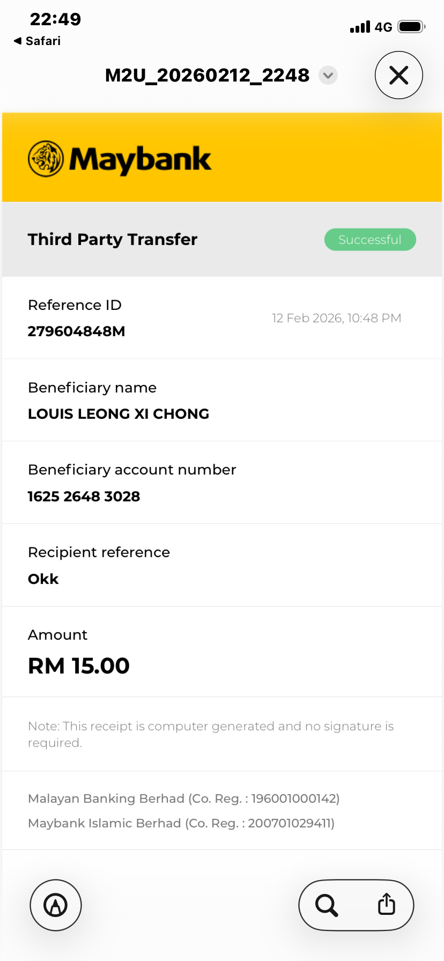Tap the document title M2U_20260212_2248

pos(207,76)
